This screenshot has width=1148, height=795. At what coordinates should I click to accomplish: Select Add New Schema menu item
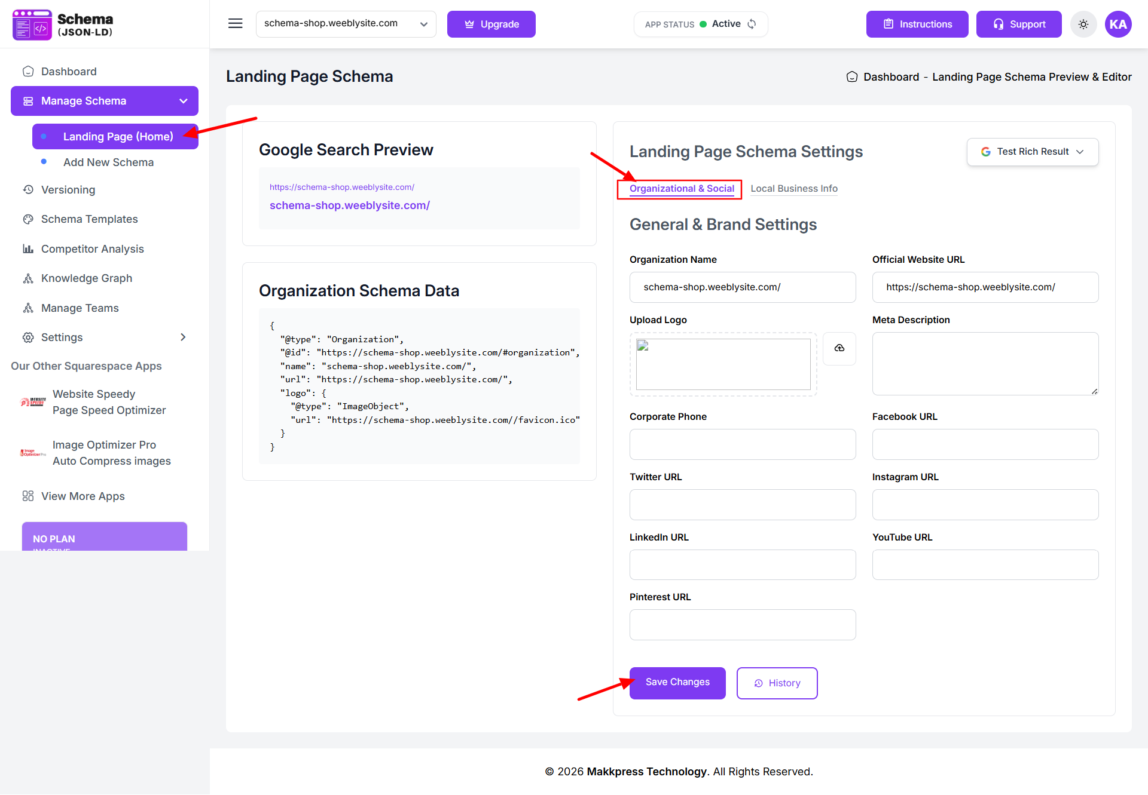tap(108, 162)
